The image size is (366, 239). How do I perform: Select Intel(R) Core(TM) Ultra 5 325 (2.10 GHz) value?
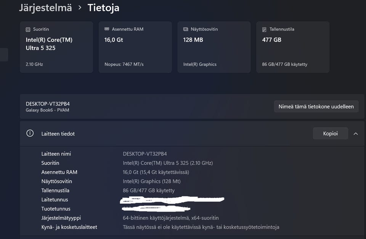pyautogui.click(x=168, y=163)
